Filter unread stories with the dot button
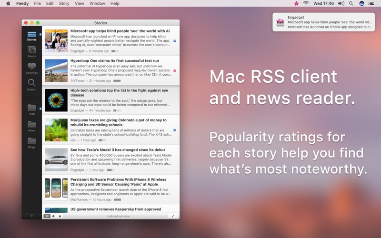381x238 pixels. point(53,216)
